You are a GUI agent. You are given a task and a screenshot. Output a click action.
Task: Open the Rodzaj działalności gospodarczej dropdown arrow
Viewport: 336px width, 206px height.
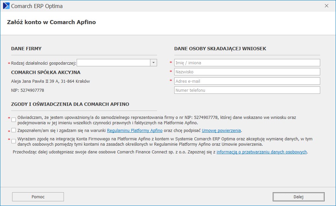153,63
